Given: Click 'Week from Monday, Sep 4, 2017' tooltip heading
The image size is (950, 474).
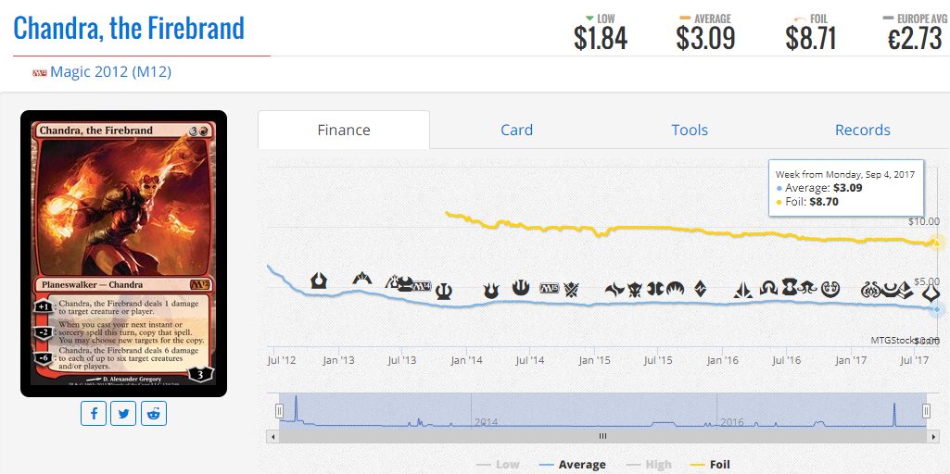Looking at the screenshot, I should tap(844, 174).
